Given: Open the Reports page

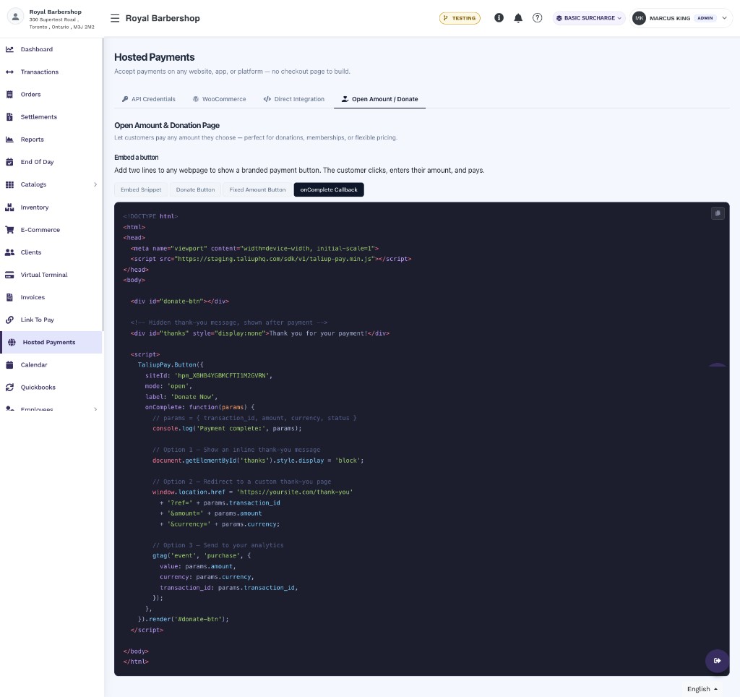Looking at the screenshot, I should (32, 140).
